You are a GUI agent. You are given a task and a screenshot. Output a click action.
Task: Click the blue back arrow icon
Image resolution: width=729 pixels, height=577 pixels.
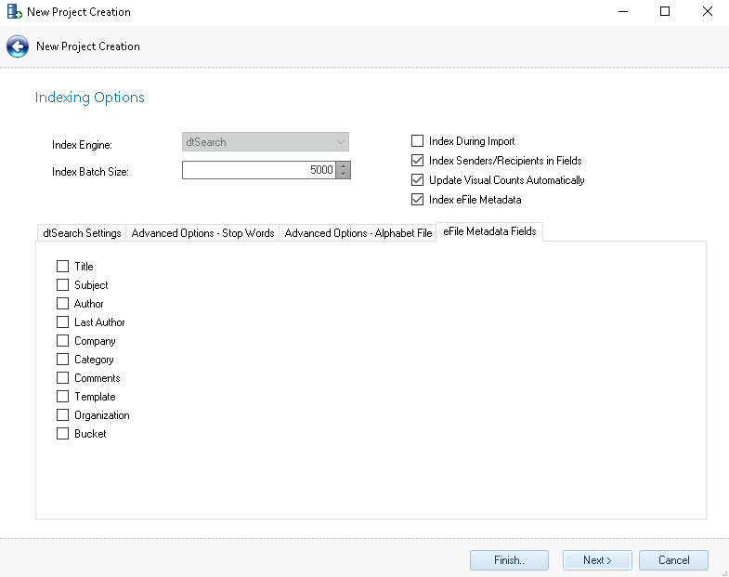tap(18, 46)
